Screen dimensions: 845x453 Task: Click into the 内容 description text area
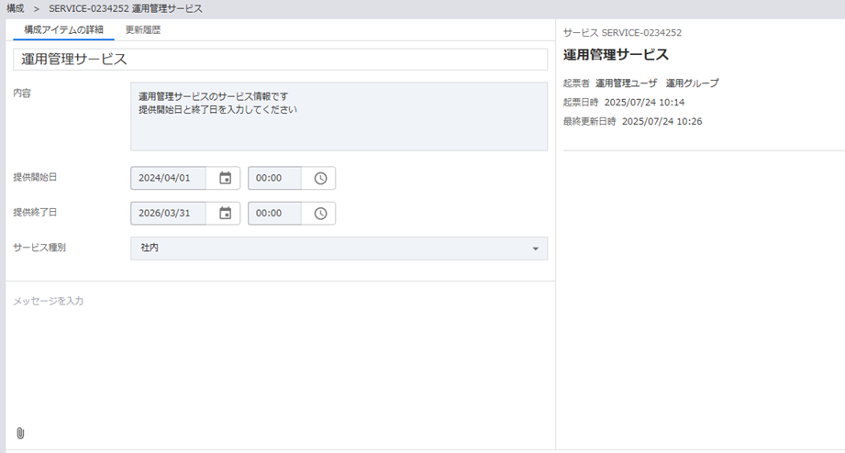tap(339, 116)
